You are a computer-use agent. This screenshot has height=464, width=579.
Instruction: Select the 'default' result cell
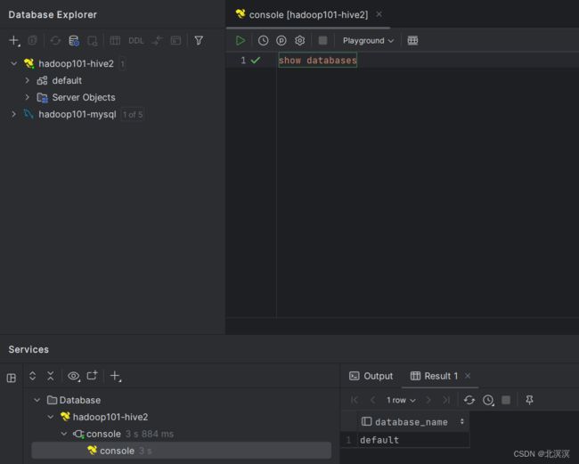click(413, 440)
